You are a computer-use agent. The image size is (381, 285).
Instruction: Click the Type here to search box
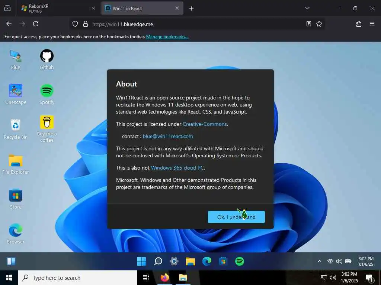(77, 278)
